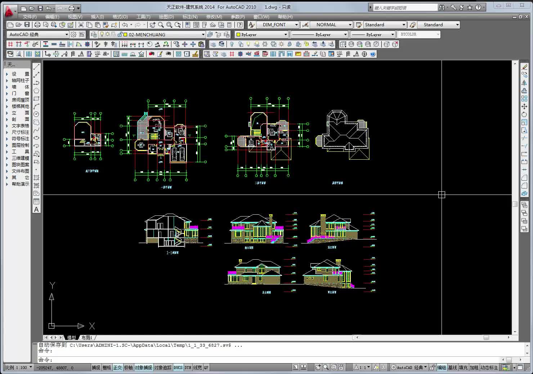533x374 pixels.
Task: Click the 基线 status bar button
Action: 452,368
